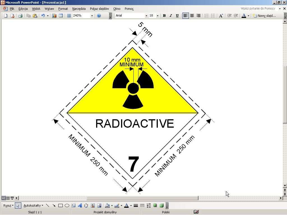Toggle right text alignment
This screenshot has width=287, height=215.
(198, 16)
